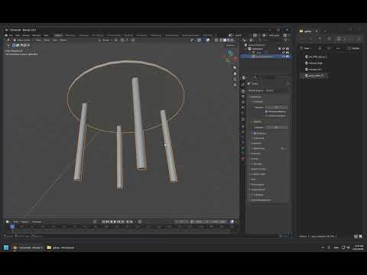Switch to the UV Editing workspace tab

point(98,35)
